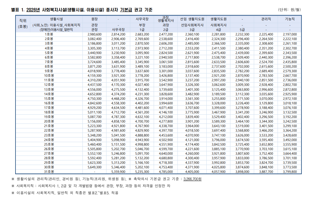Click the value 3,062,600 in 12호봉 row
This screenshot has height=205, width=317.
click(x=219, y=85)
